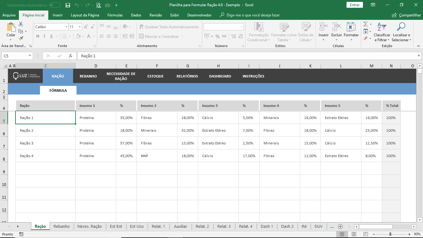423x238 pixels.
Task: Click the Entrar sign-in button
Action: pyautogui.click(x=355, y=5)
